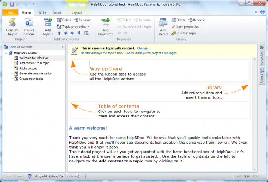The image size is (268, 182).
Task: Open the Library side panel
Action: click(x=262, y=76)
